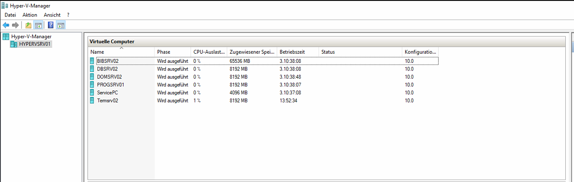
Task: Sort by the Name column header
Action: tap(121, 52)
